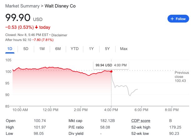Switch to the 5Y tab

click(x=107, y=49)
